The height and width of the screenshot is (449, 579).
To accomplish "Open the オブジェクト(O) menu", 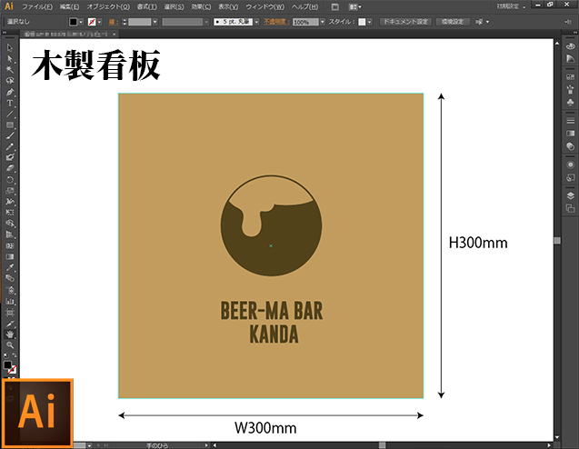I will click(x=108, y=6).
